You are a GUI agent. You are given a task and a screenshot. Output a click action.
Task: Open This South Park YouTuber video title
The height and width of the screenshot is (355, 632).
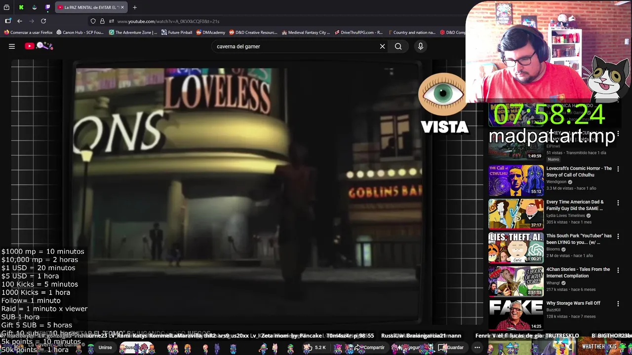(x=579, y=239)
